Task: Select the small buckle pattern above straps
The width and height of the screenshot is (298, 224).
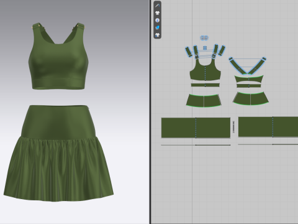Action: pos(204,38)
